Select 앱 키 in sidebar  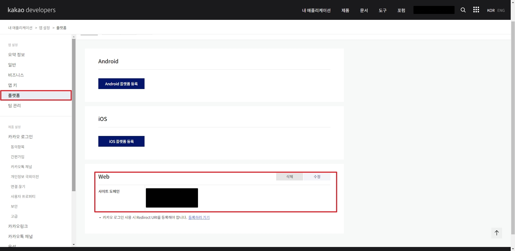12,85
